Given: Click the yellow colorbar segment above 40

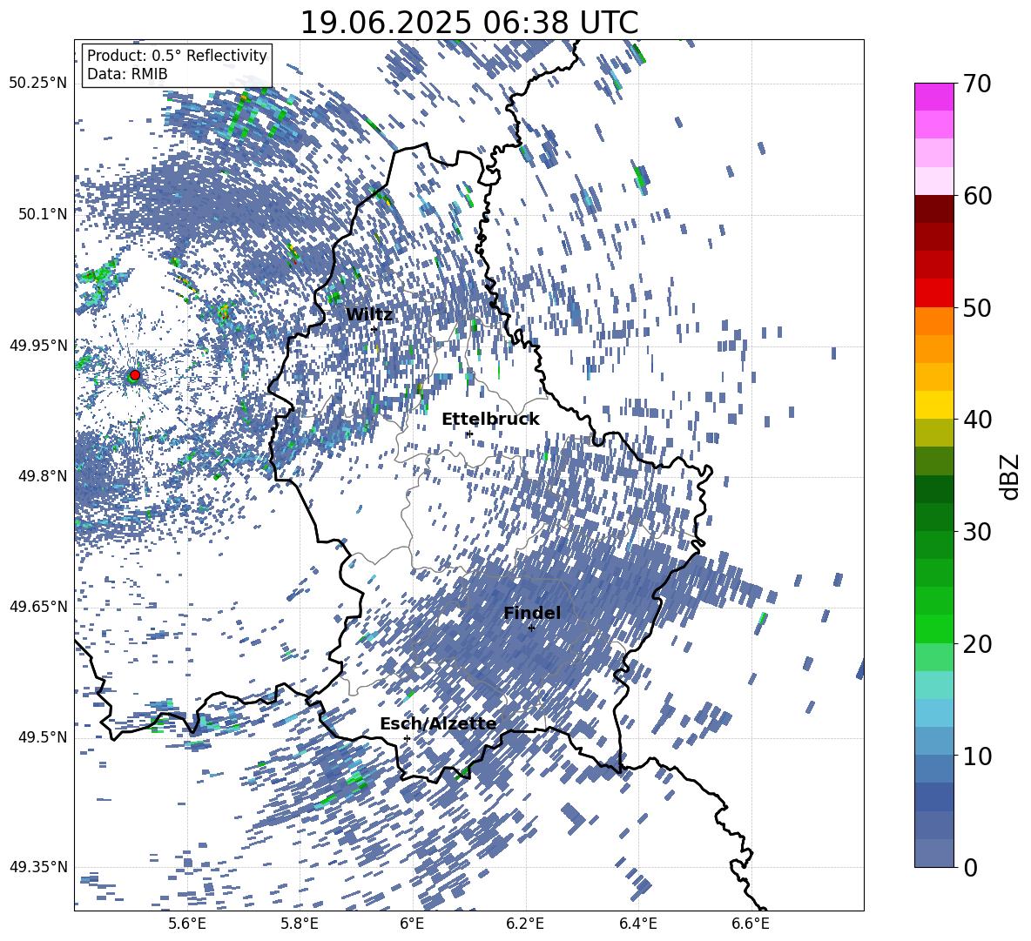Looking at the screenshot, I should click(x=933, y=405).
